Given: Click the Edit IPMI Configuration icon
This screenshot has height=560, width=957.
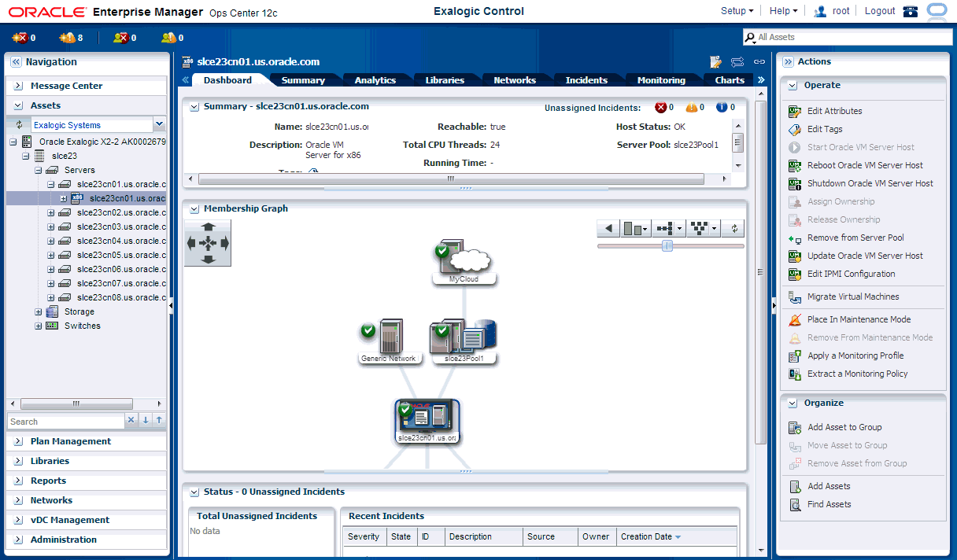Looking at the screenshot, I should tap(794, 274).
